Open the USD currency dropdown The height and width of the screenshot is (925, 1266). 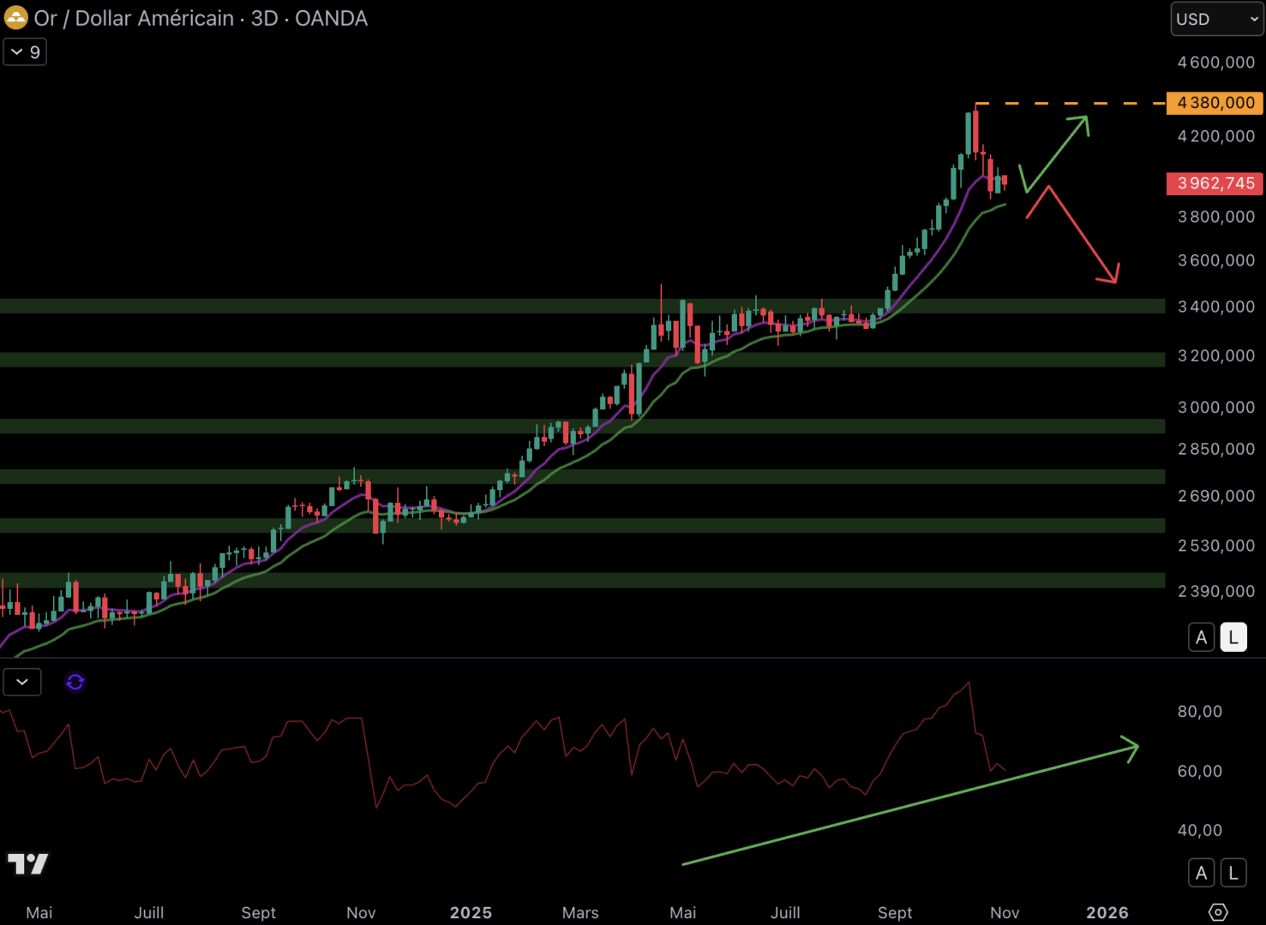click(x=1216, y=19)
